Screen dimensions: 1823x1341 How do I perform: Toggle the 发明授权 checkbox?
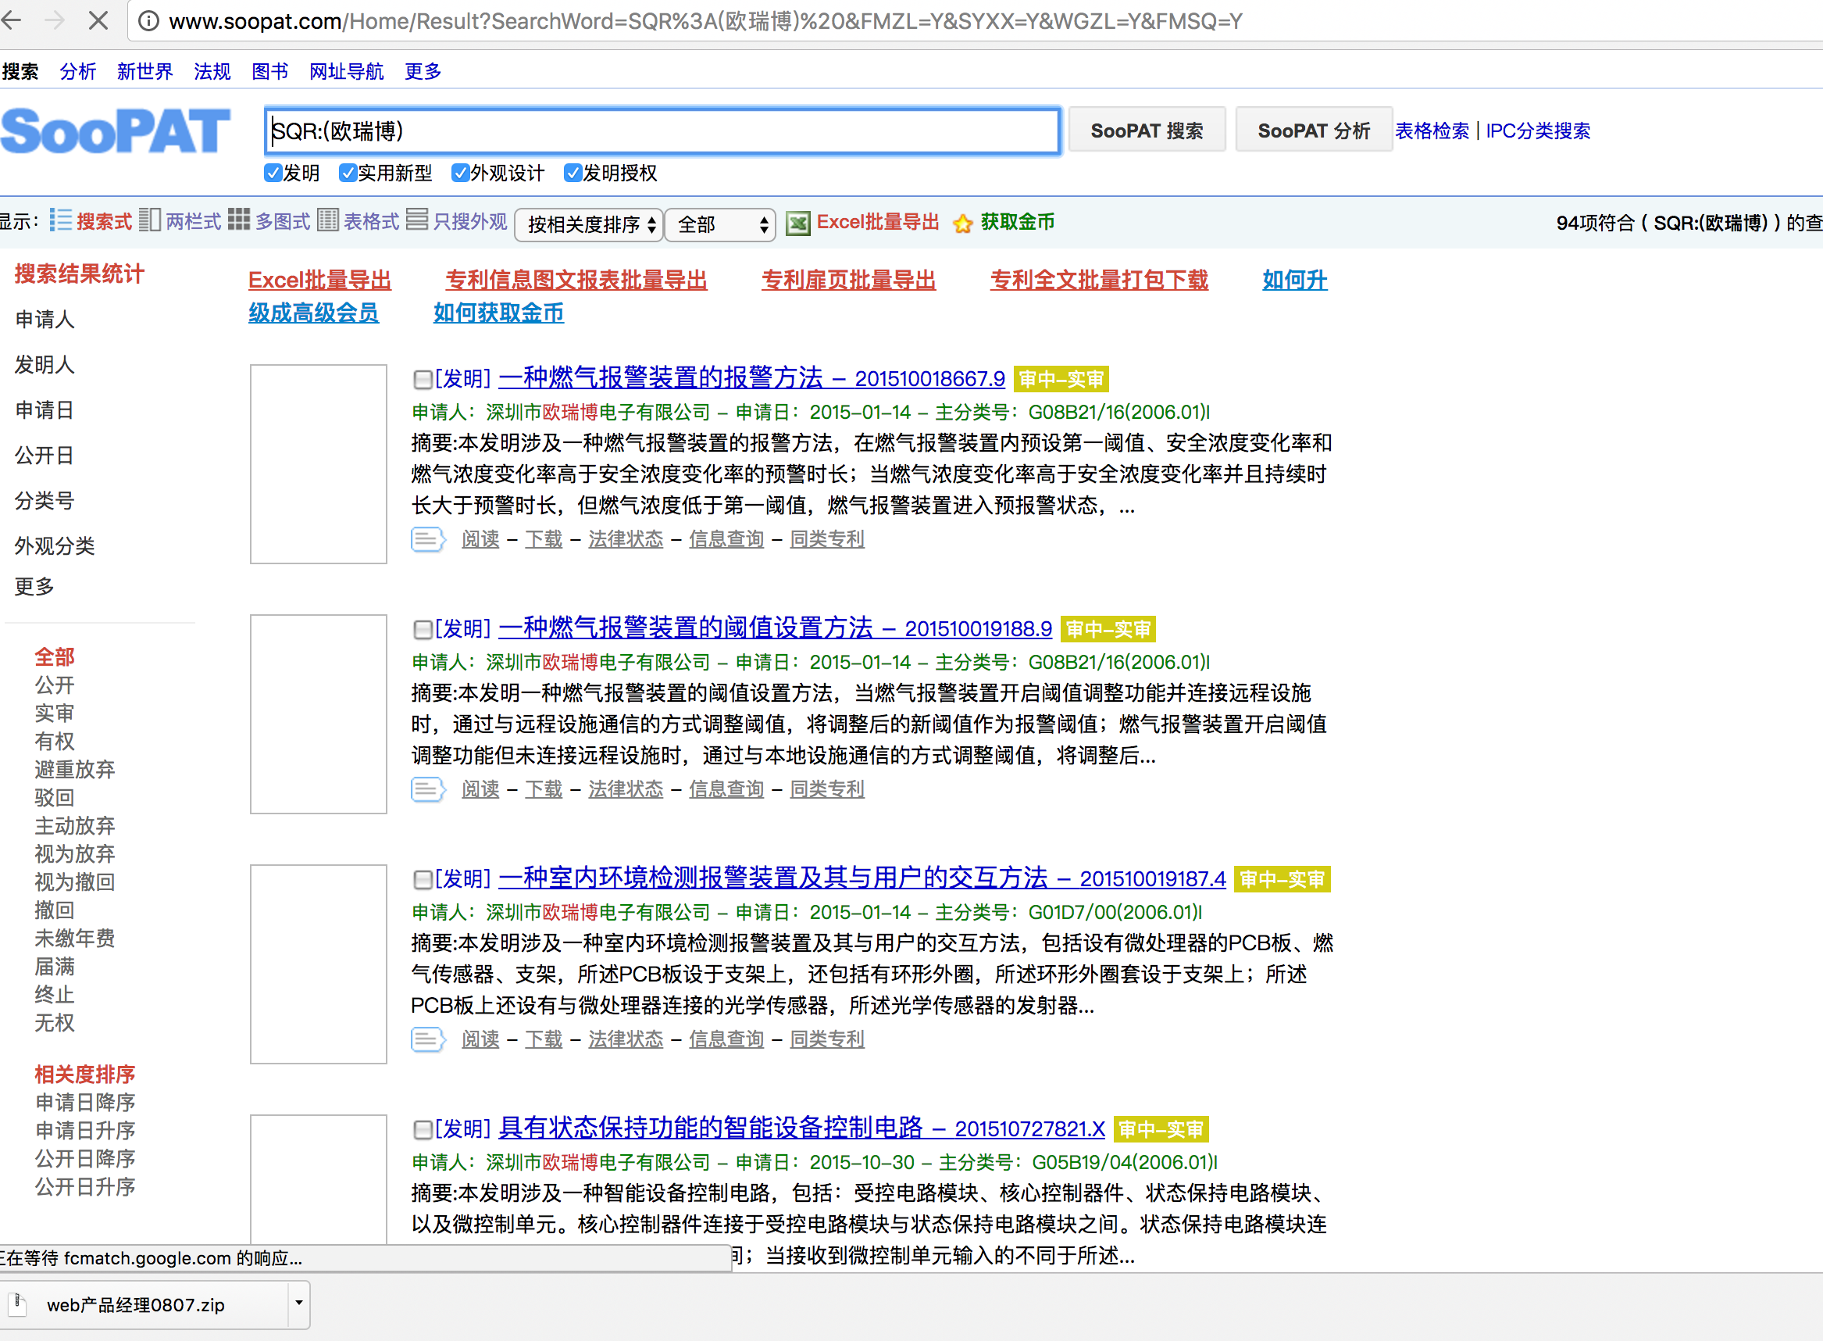tap(573, 173)
